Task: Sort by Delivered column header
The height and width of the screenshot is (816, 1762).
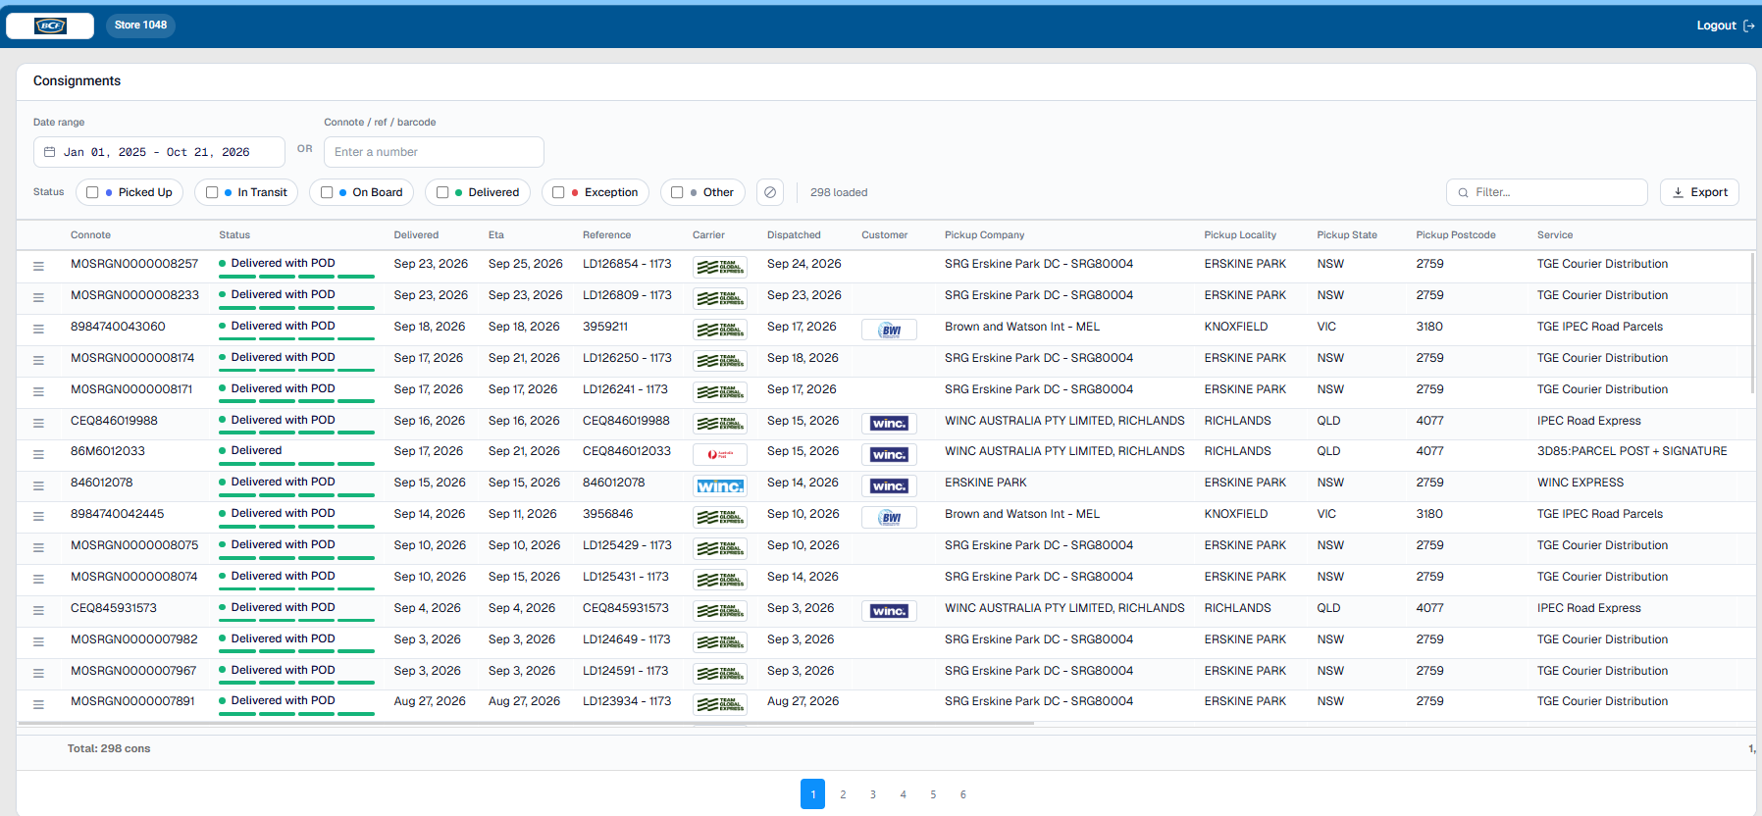Action: [x=416, y=235]
